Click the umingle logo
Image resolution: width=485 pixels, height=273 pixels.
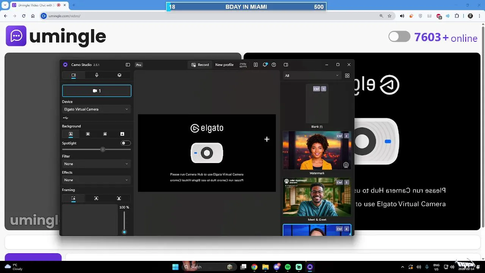click(56, 36)
